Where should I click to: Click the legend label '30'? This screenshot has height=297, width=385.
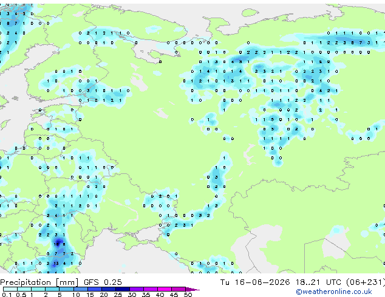coord(132,295)
